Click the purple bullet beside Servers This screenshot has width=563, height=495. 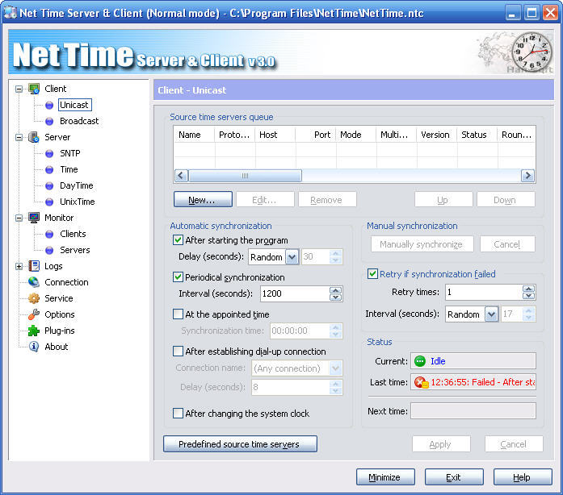[x=49, y=250]
